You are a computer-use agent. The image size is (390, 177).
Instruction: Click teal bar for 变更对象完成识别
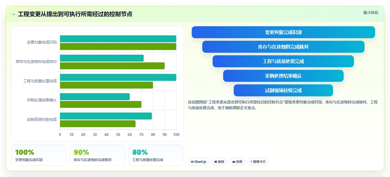[118, 39]
